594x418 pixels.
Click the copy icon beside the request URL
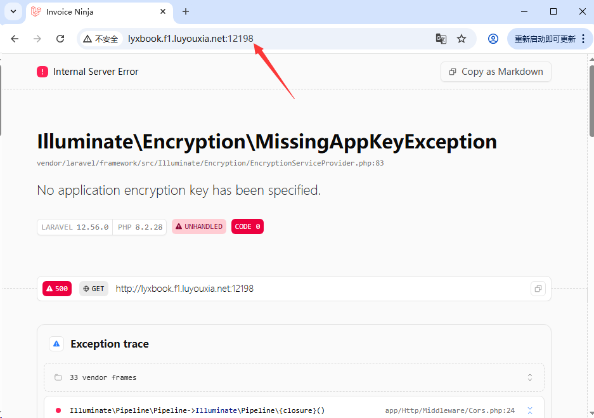[538, 289]
